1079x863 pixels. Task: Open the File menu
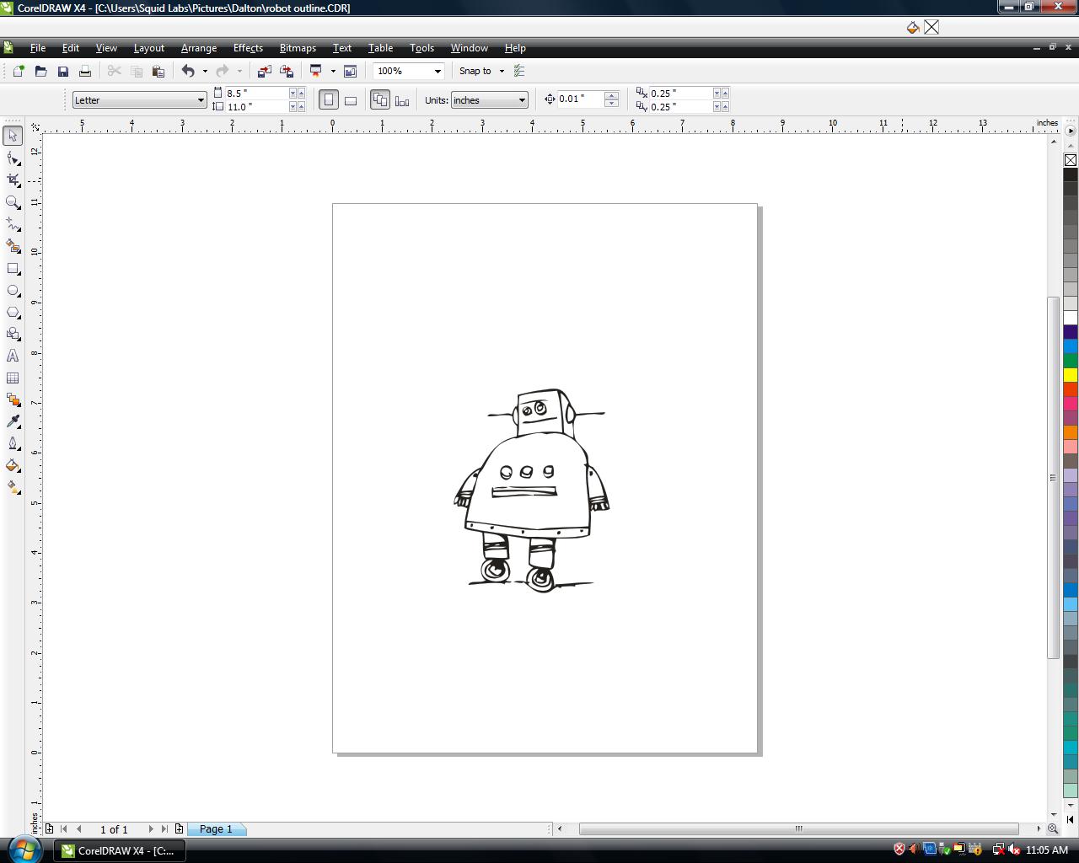(x=38, y=48)
